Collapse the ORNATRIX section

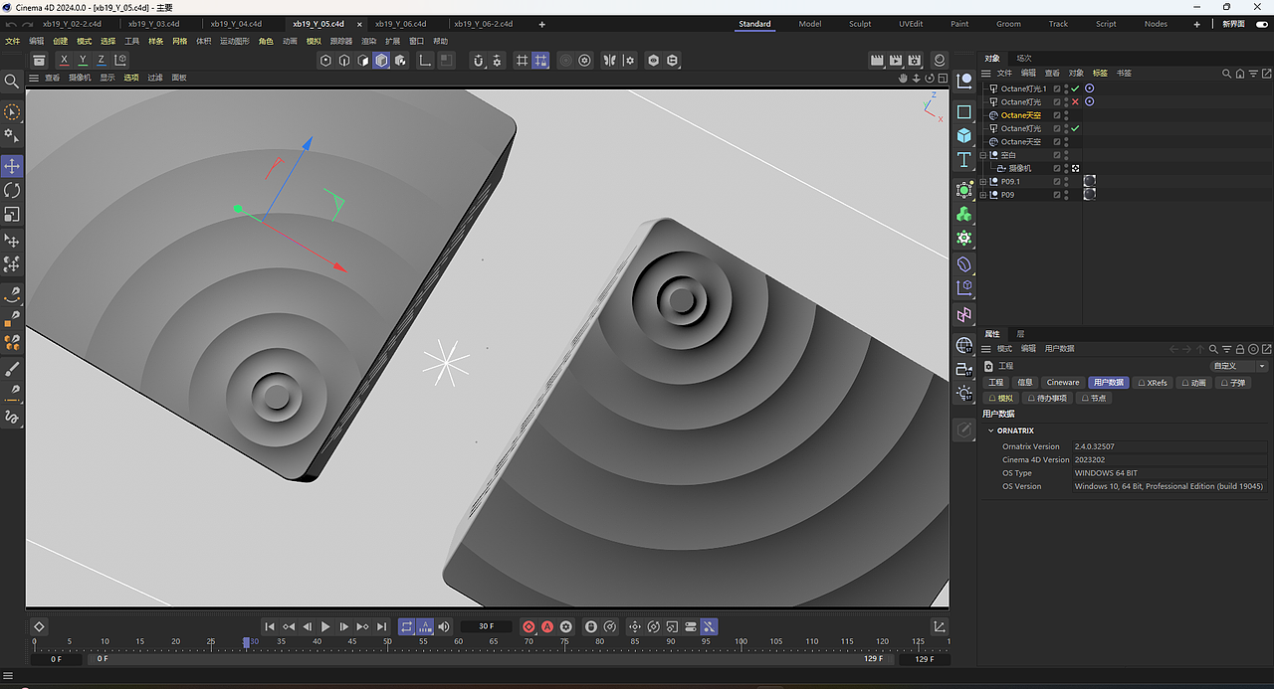991,431
